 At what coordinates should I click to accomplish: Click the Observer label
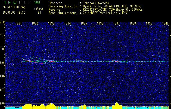pyautogui.click(x=55, y=3)
